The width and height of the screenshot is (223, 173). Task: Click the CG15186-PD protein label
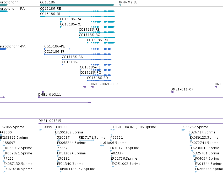(97, 78)
